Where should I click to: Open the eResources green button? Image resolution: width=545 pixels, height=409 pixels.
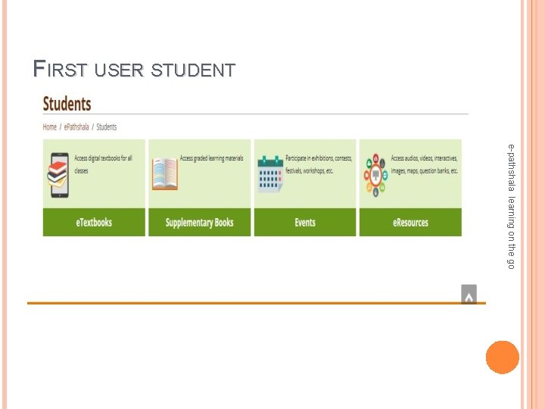click(x=410, y=222)
